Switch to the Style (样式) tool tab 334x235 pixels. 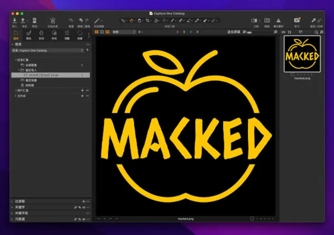coord(54,35)
